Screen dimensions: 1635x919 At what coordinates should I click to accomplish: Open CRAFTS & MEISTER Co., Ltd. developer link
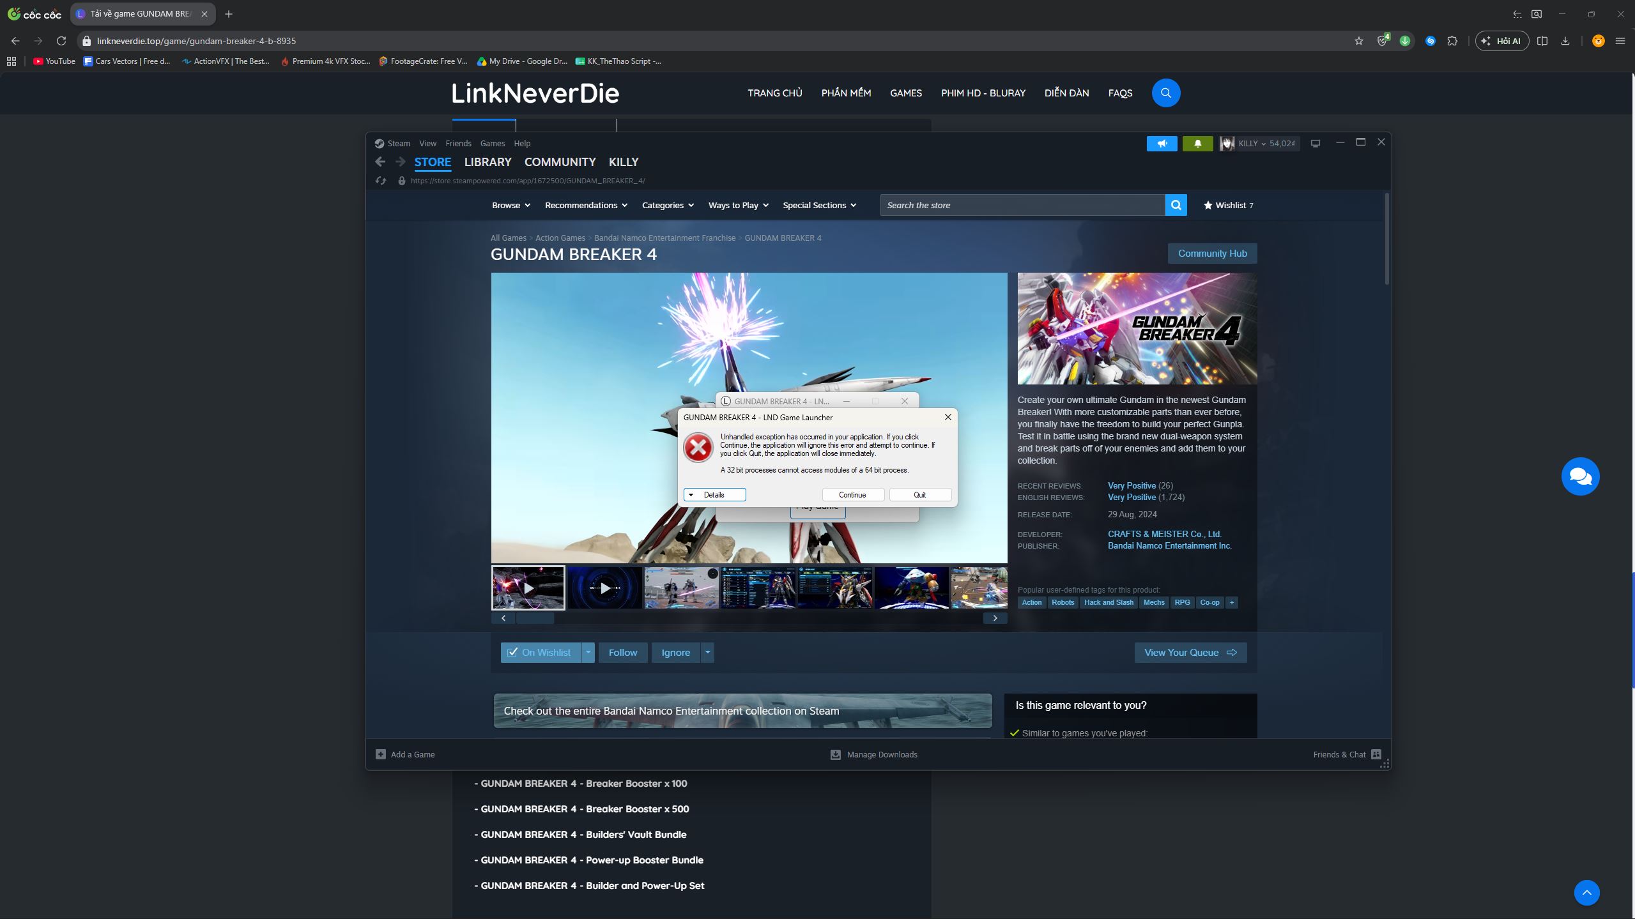pos(1164,534)
